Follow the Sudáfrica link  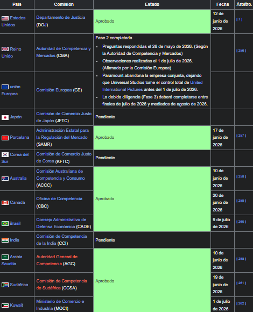click(x=19, y=285)
